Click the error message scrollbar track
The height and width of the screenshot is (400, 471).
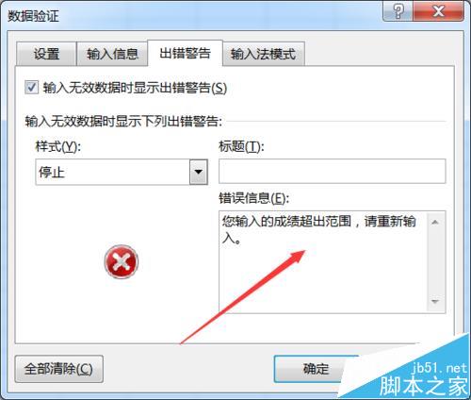(x=435, y=262)
